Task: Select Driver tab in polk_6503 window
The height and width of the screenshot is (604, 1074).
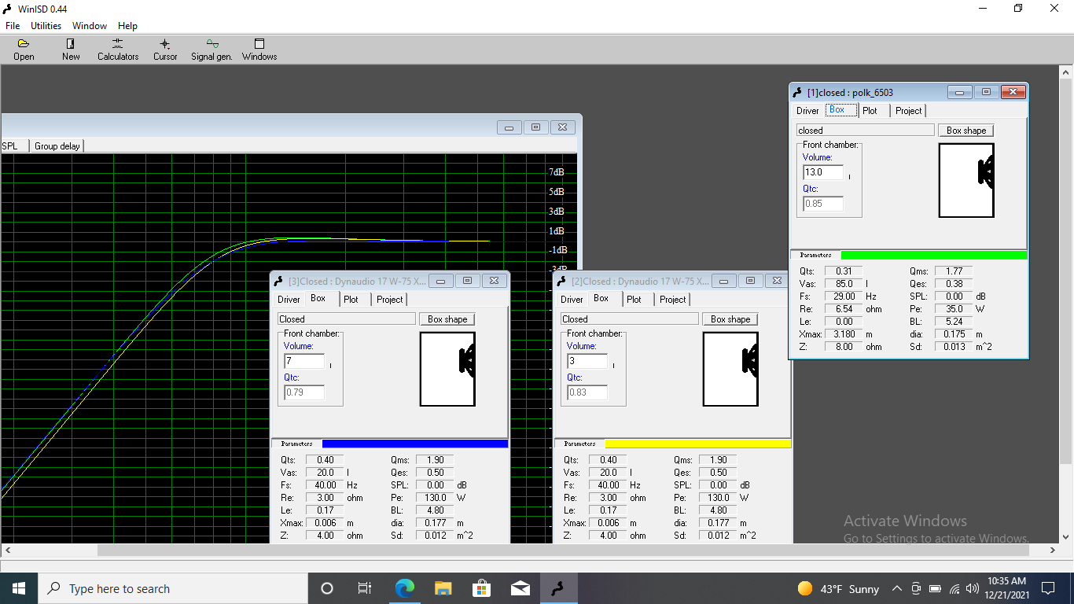Action: [x=807, y=111]
